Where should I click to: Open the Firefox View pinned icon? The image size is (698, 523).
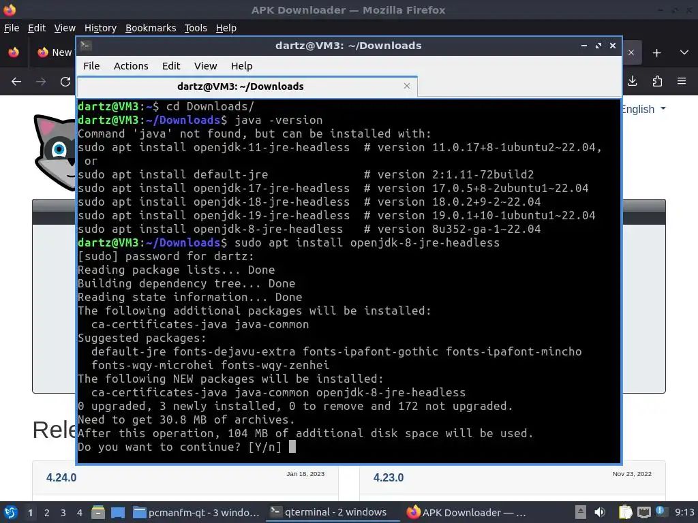click(14, 52)
